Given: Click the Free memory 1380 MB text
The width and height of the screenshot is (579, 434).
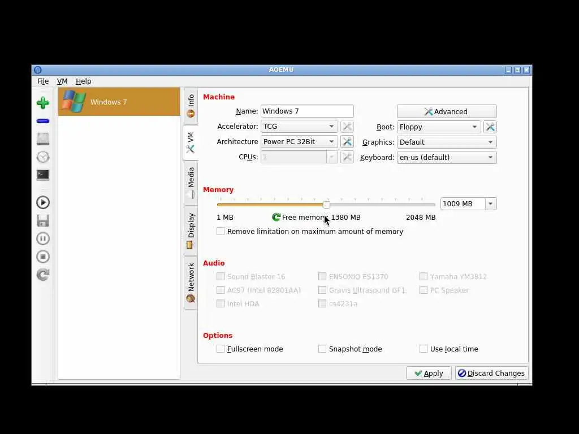Looking at the screenshot, I should point(321,218).
